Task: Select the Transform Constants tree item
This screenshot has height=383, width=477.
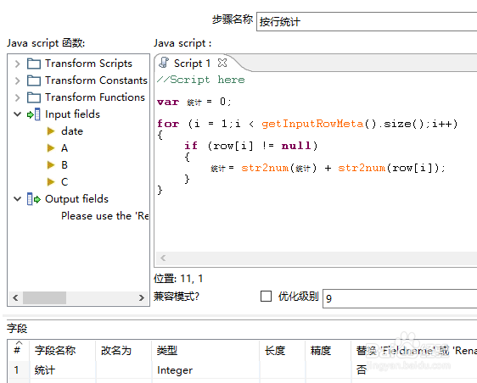Action: (96, 80)
